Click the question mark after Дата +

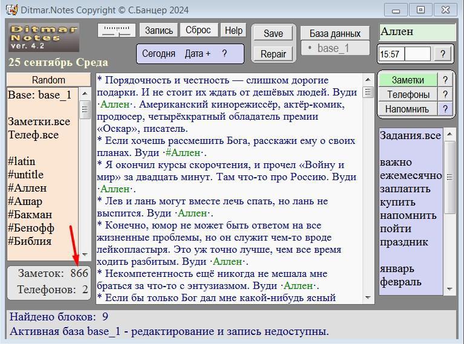pos(224,53)
